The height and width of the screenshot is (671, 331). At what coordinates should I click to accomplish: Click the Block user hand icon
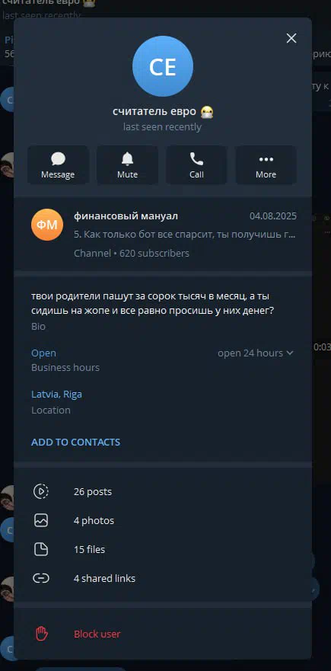pos(42,634)
